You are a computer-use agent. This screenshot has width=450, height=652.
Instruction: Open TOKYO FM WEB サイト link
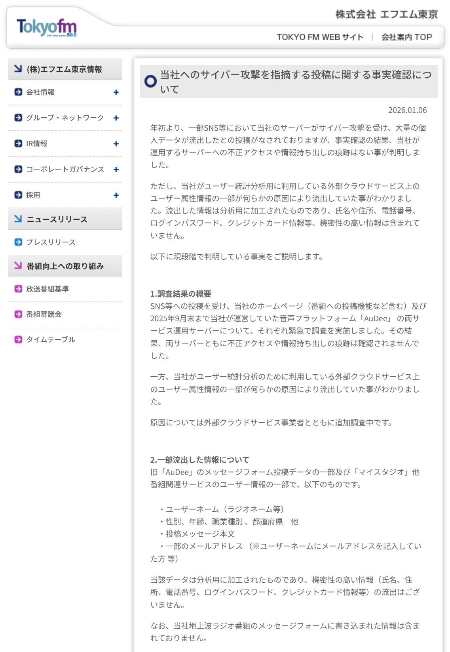point(320,37)
